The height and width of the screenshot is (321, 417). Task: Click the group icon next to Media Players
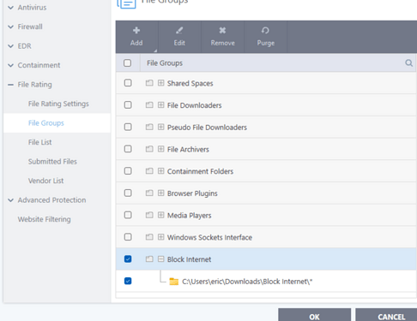click(x=149, y=215)
